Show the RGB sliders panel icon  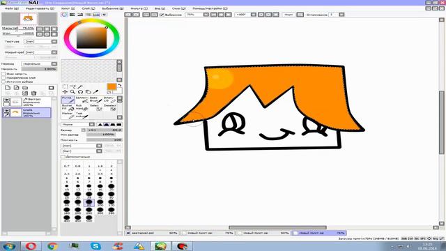click(x=72, y=15)
